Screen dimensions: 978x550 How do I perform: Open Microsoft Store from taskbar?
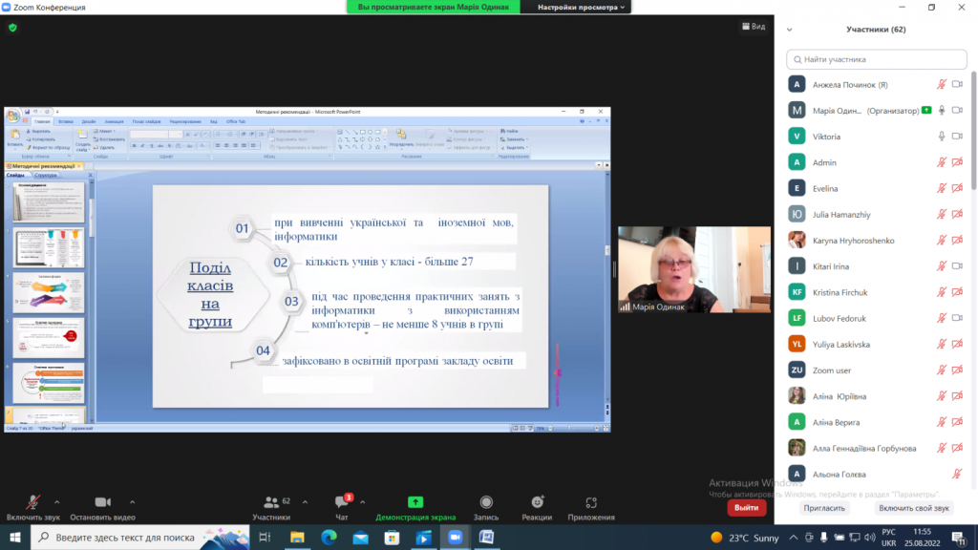point(392,538)
